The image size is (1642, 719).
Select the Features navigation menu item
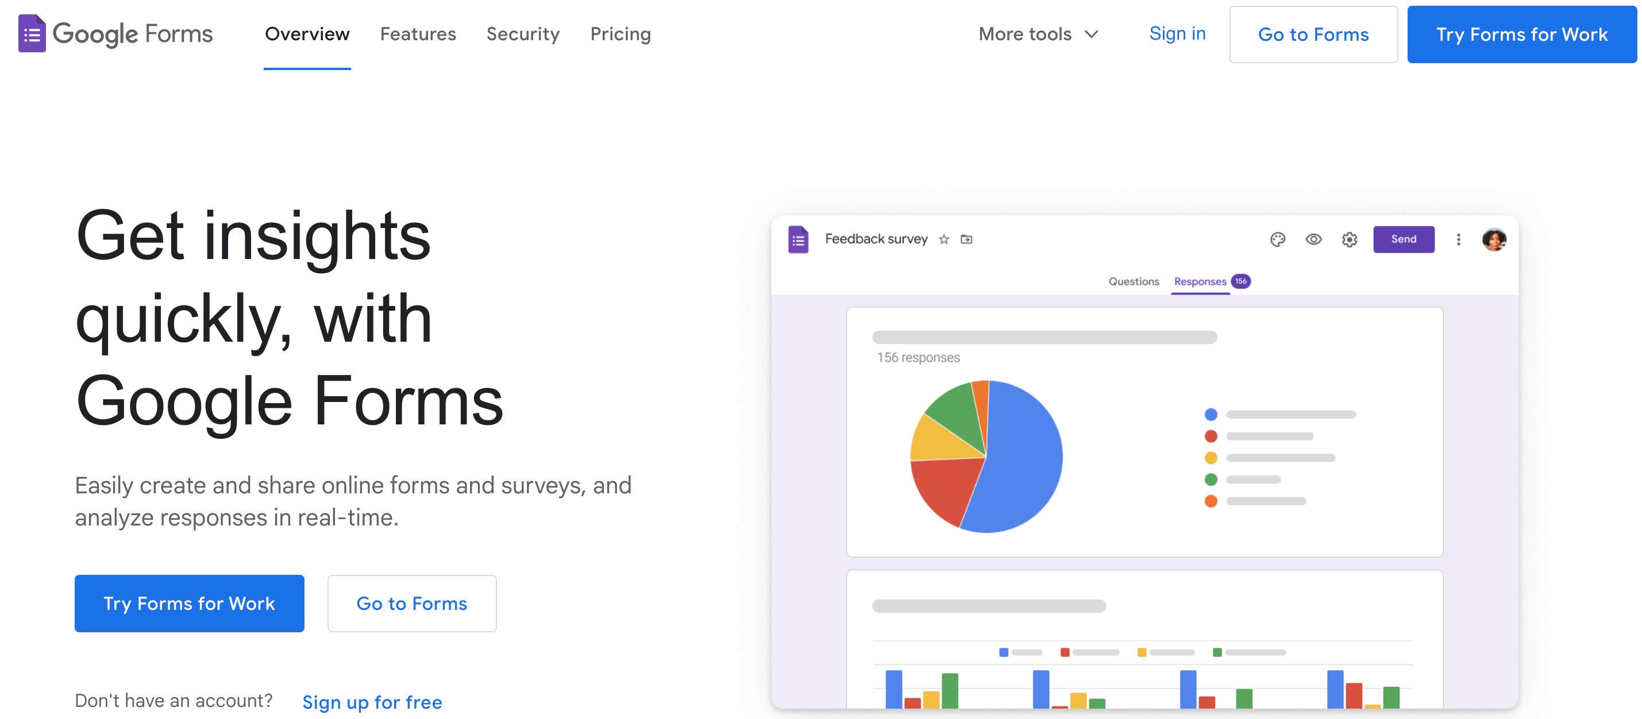[x=418, y=33]
